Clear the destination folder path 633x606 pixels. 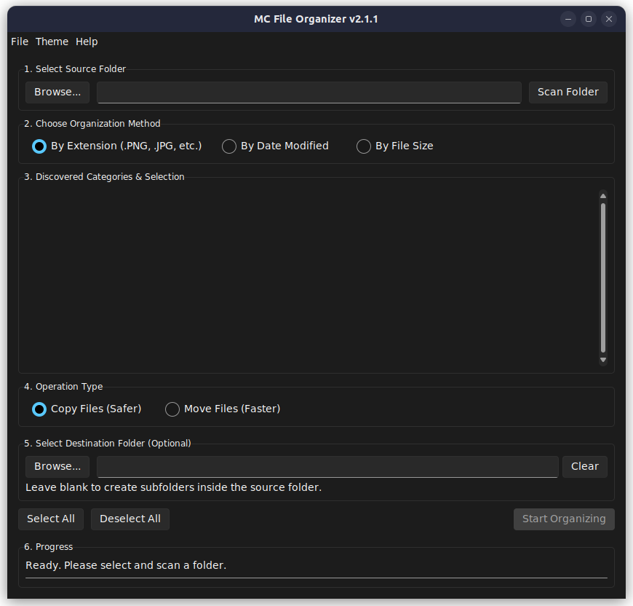point(584,466)
